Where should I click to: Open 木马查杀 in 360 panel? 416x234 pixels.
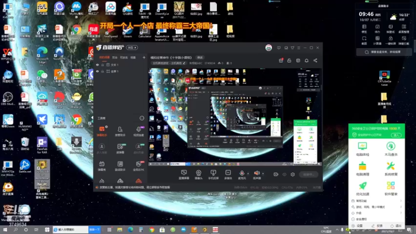(391, 149)
